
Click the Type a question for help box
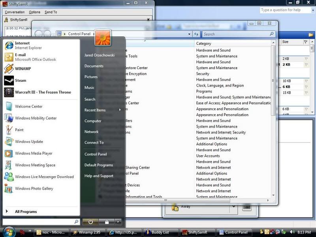coord(285,10)
